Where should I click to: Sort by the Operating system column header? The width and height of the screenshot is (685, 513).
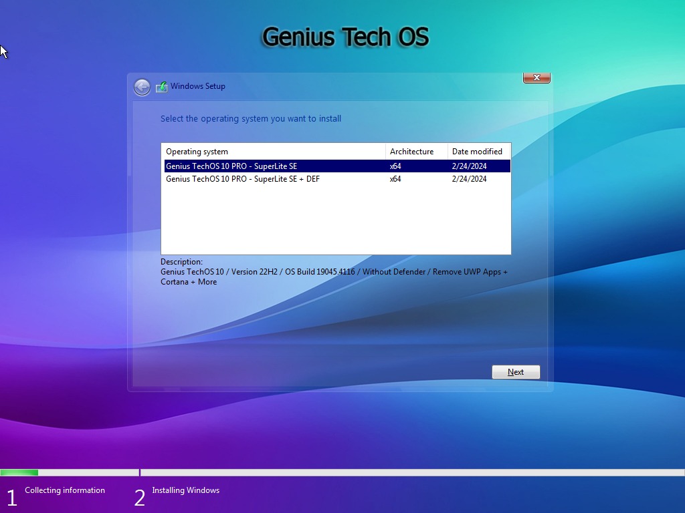[274, 152]
